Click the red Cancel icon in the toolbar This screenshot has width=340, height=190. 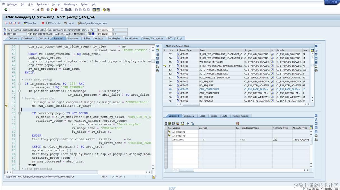56,10
